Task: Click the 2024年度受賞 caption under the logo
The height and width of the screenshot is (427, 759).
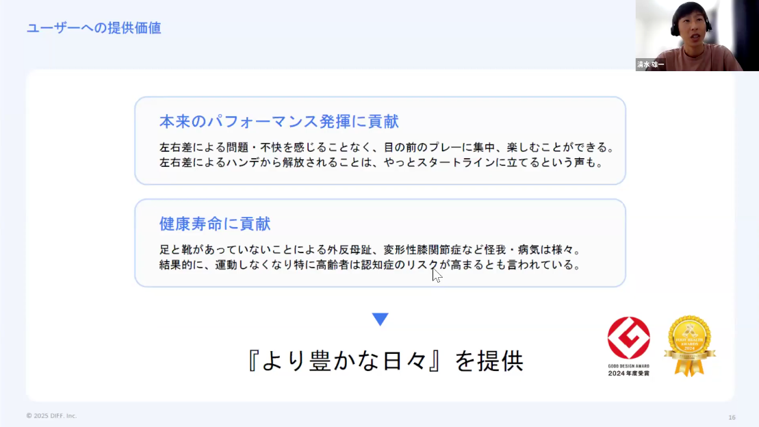Action: pos(628,373)
